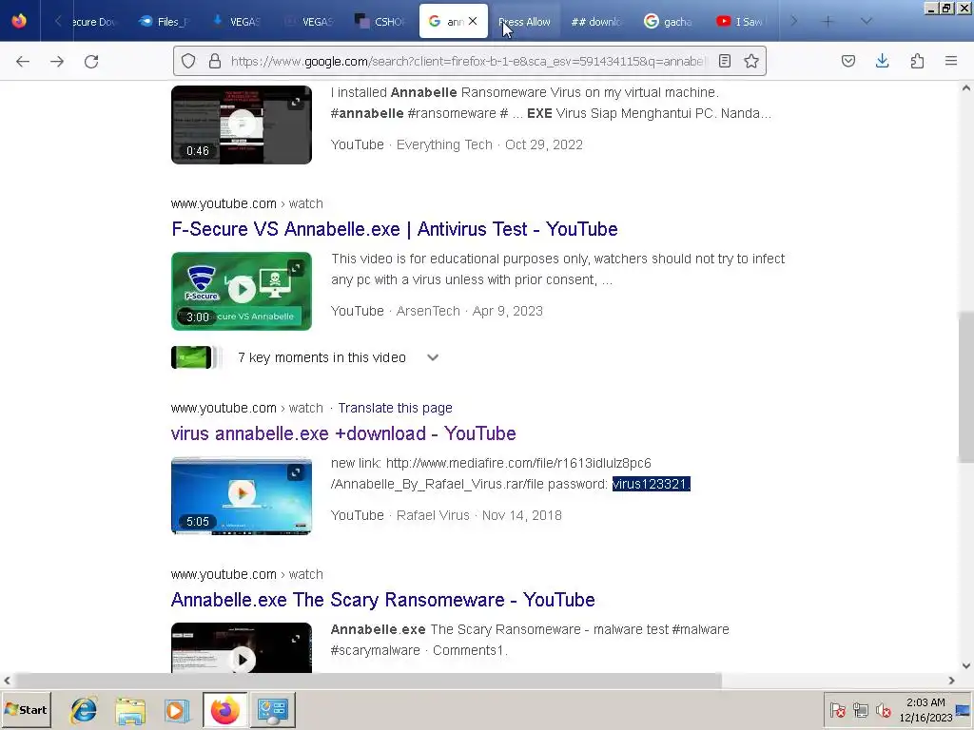Screen dimensions: 974x730
Task: Play the F-Secure 3:00 video thumbnail
Action: coord(242,291)
